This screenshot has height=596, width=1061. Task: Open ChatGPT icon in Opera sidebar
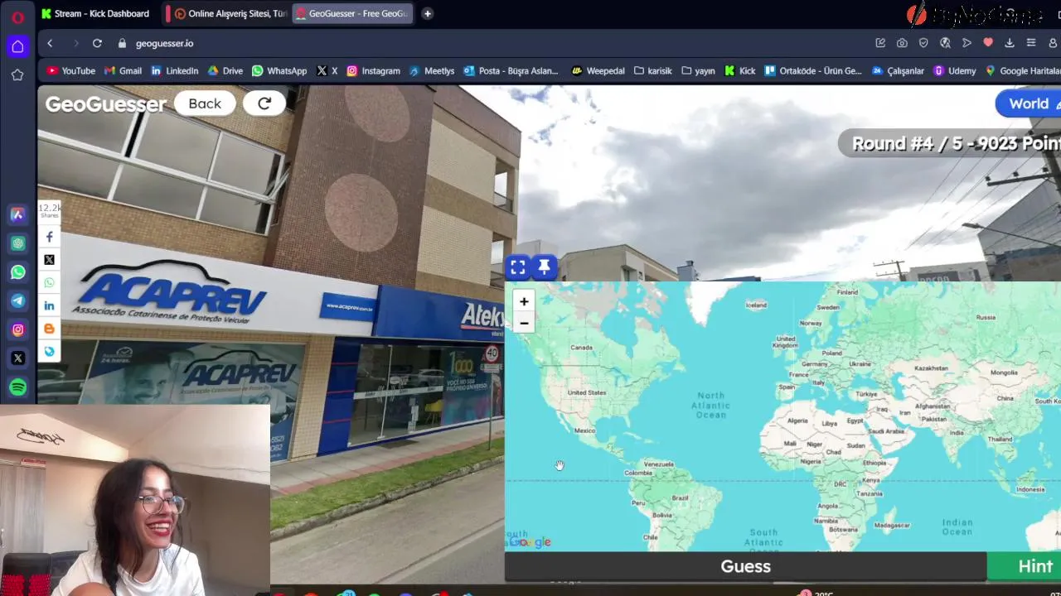coord(17,243)
